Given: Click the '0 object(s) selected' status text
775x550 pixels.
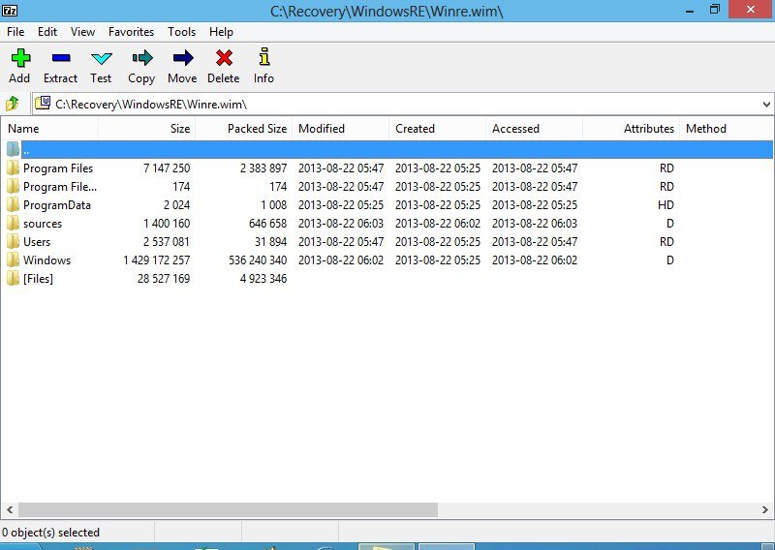Looking at the screenshot, I should pos(51,533).
